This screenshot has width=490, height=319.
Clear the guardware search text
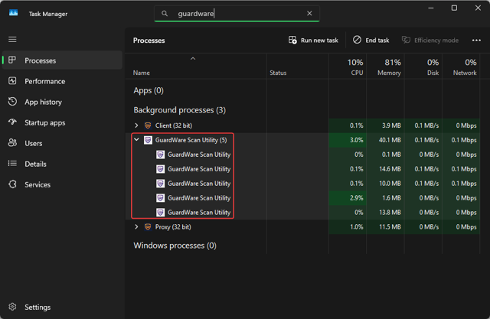tap(309, 14)
